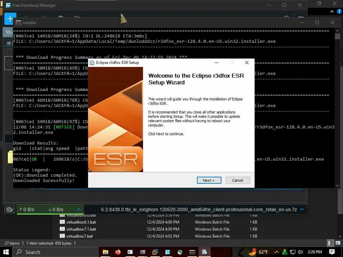Expand the longhorn 7z download details chevron
Screen dimensions: 343x257
point(302,209)
